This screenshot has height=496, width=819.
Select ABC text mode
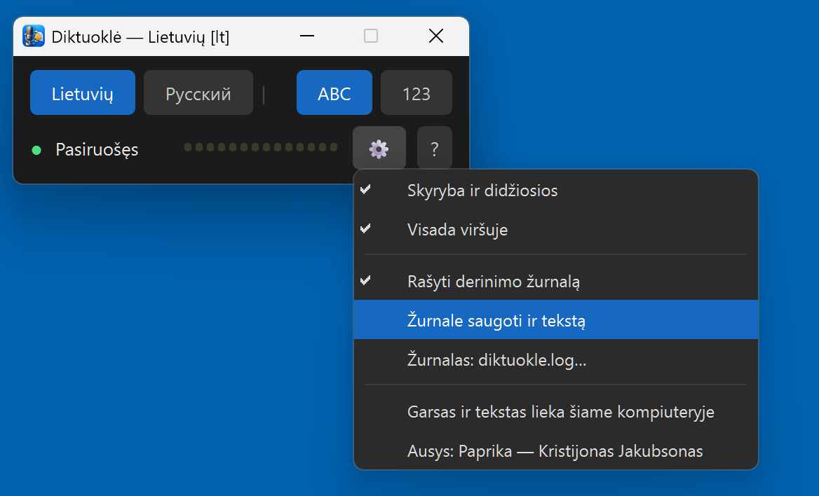click(x=334, y=93)
